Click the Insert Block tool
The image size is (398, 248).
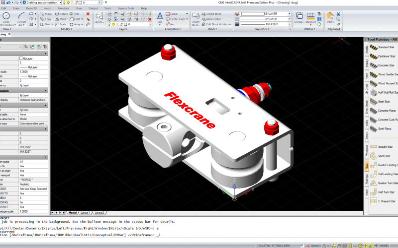196,19
